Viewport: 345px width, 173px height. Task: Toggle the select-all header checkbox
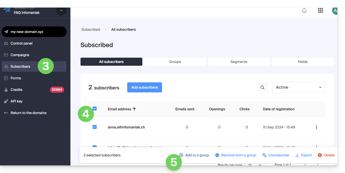coord(95,109)
